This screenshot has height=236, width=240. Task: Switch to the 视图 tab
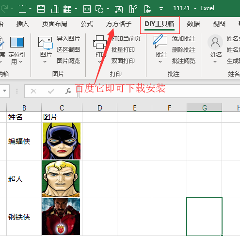[219, 24]
